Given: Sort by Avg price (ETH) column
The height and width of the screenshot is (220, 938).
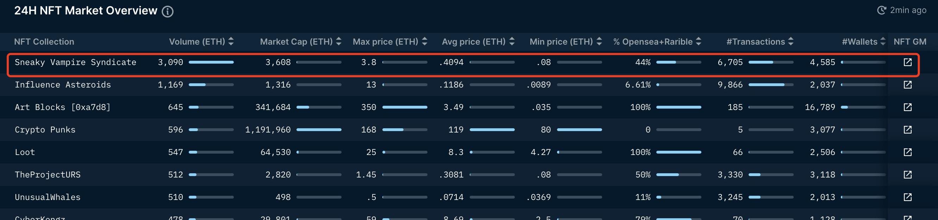Looking at the screenshot, I should coord(512,41).
